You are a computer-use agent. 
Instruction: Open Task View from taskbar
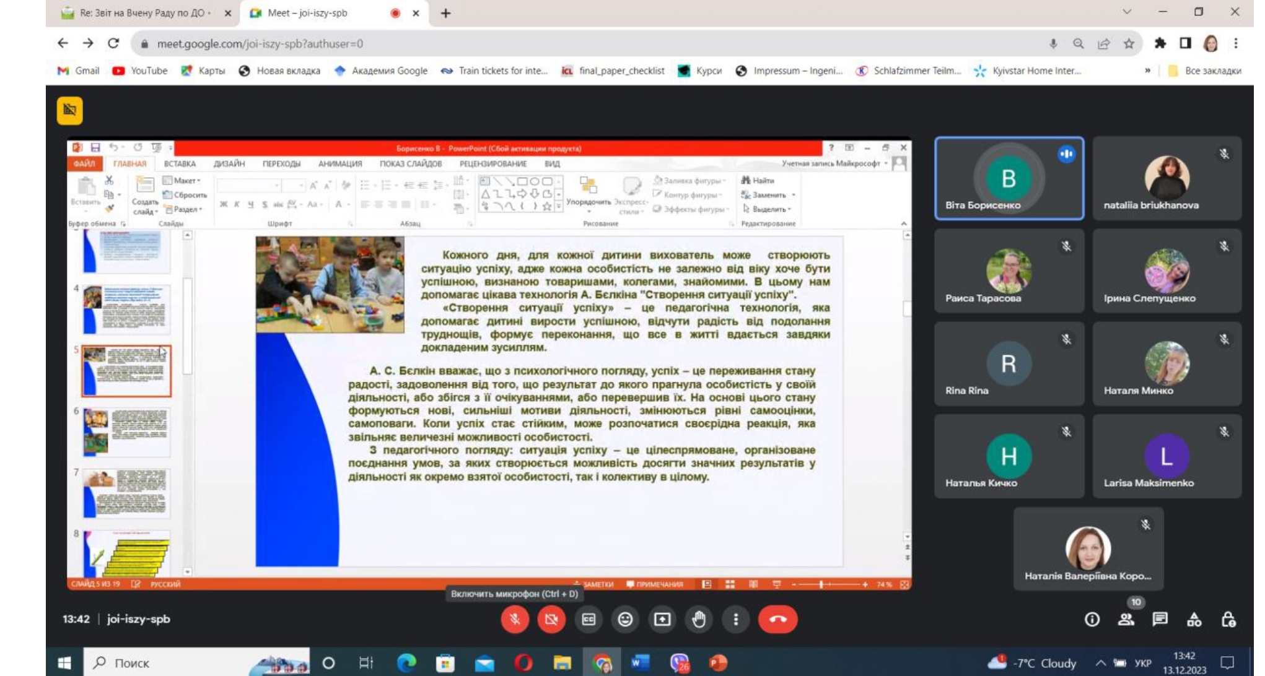pyautogui.click(x=366, y=662)
